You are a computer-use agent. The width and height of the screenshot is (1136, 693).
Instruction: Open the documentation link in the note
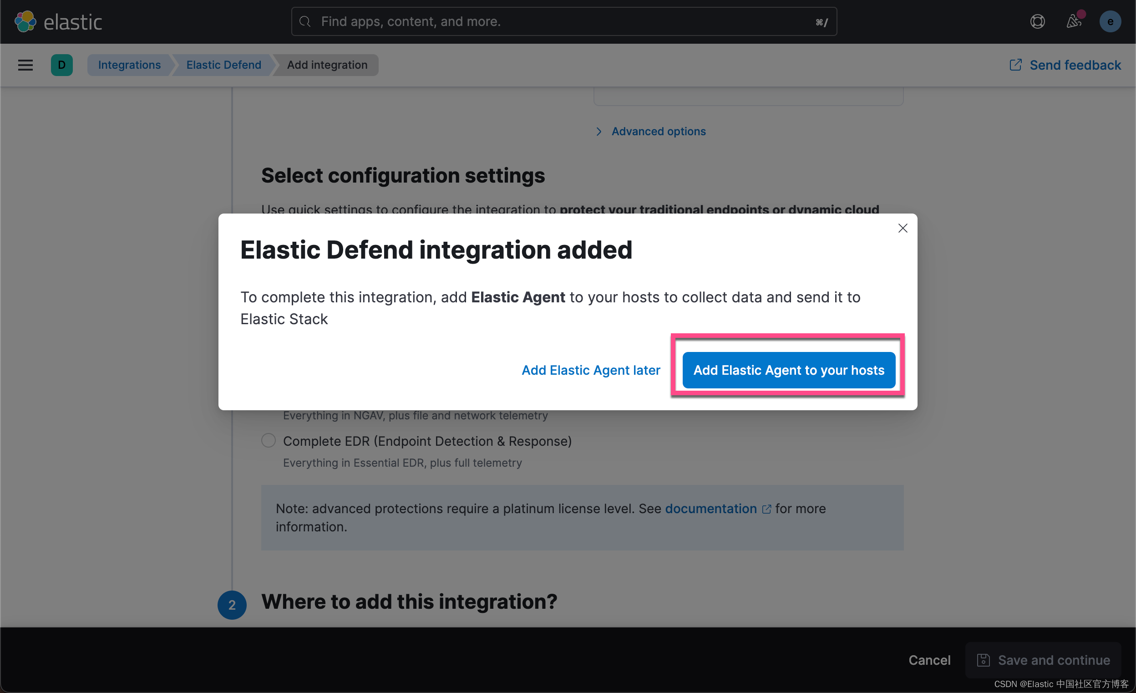click(x=711, y=509)
